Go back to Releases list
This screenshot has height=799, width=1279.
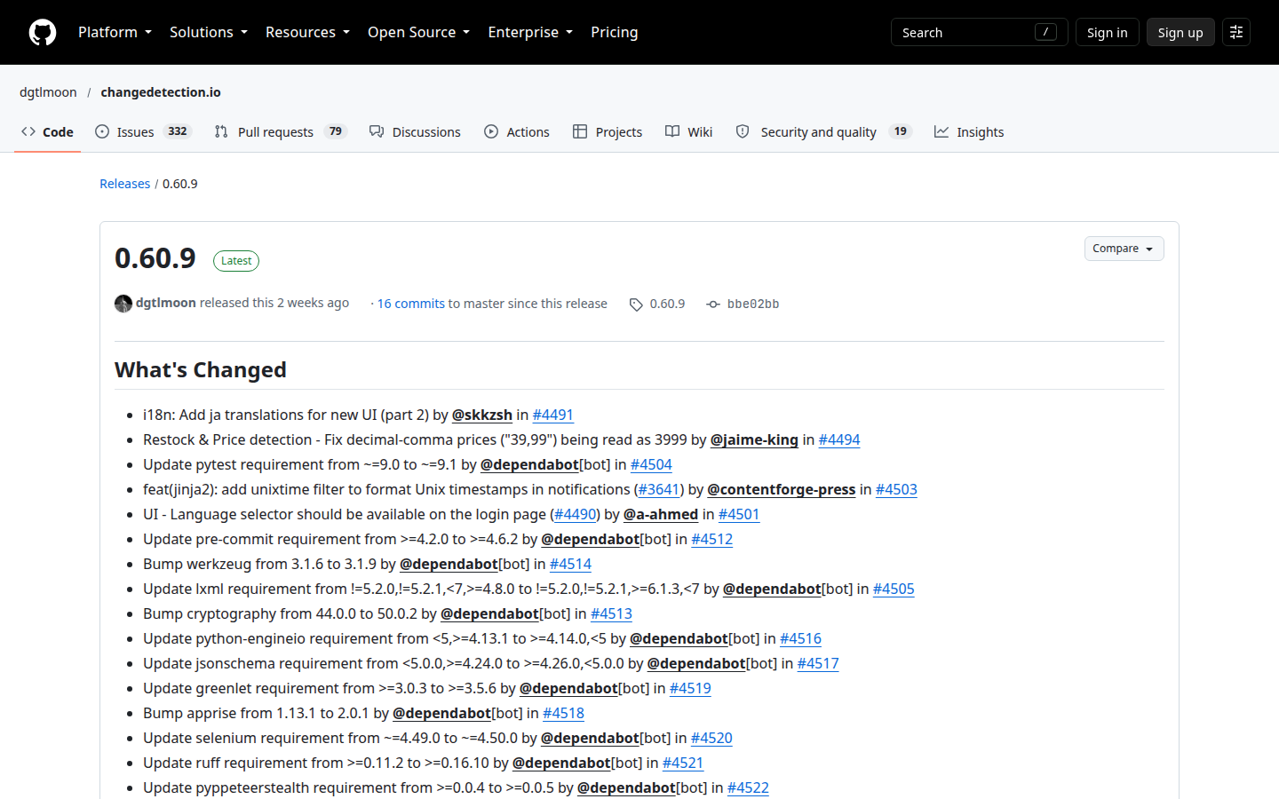coord(124,184)
